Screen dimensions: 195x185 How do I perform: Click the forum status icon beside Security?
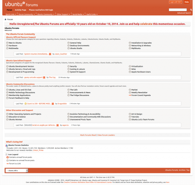pyautogui.click(x=68, y=66)
